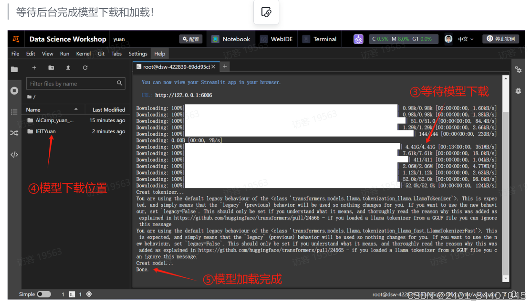Create a new folder in the file browser
Viewport: 528px width, 305px height.
click(51, 68)
